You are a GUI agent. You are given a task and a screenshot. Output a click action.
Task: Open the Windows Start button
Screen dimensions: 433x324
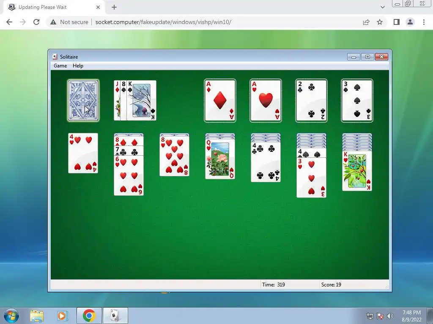(11, 316)
